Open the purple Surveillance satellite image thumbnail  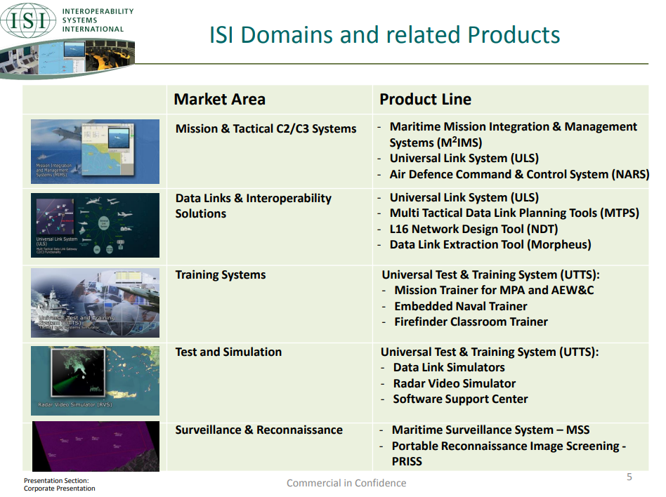click(96, 446)
